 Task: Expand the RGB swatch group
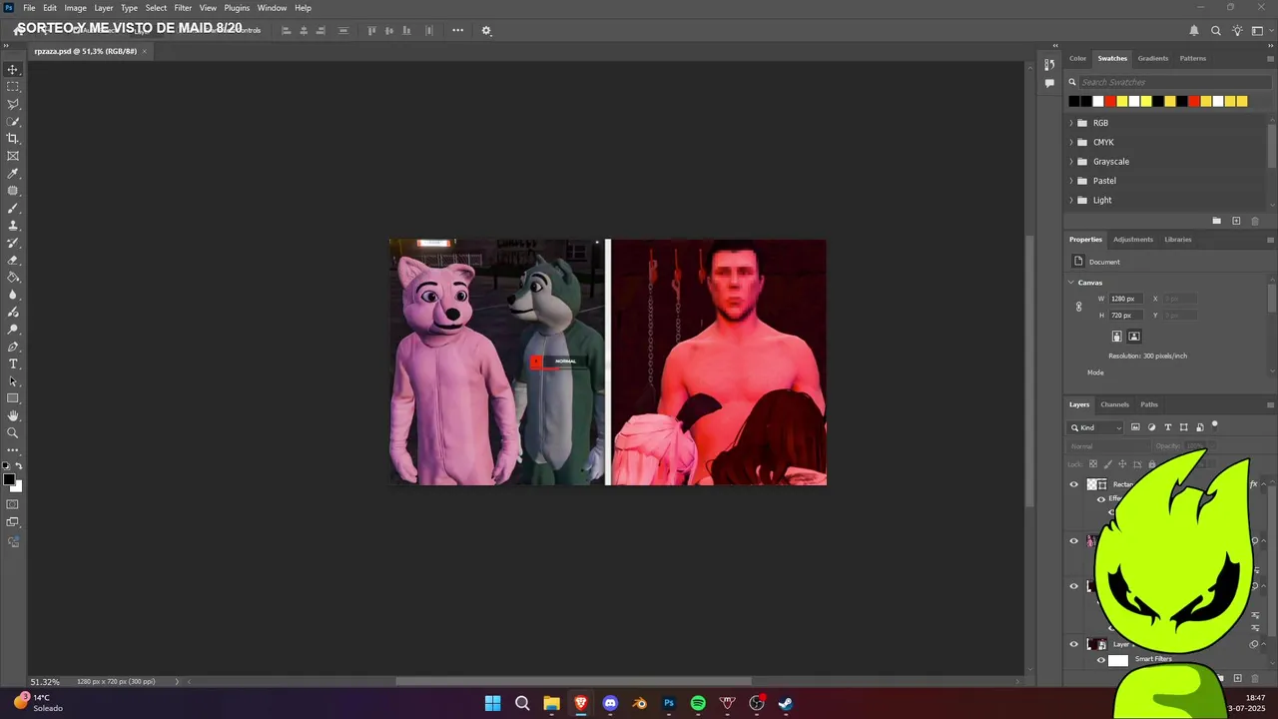click(x=1071, y=123)
